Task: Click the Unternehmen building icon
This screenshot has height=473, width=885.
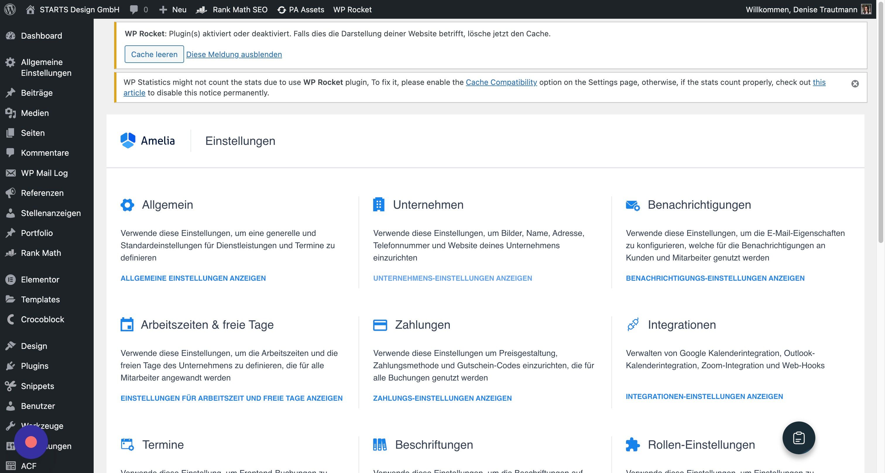Action: pyautogui.click(x=379, y=204)
